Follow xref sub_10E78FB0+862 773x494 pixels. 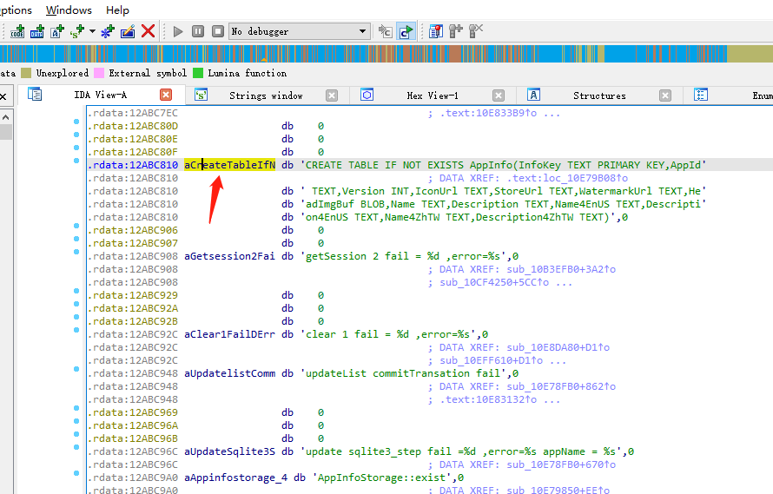(x=561, y=386)
